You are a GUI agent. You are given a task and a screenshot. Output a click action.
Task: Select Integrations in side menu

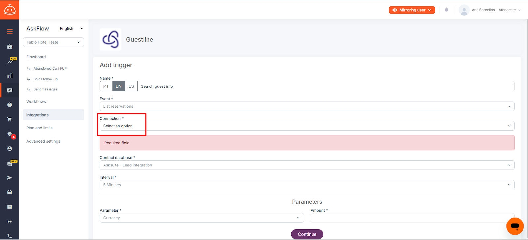(x=53, y=115)
